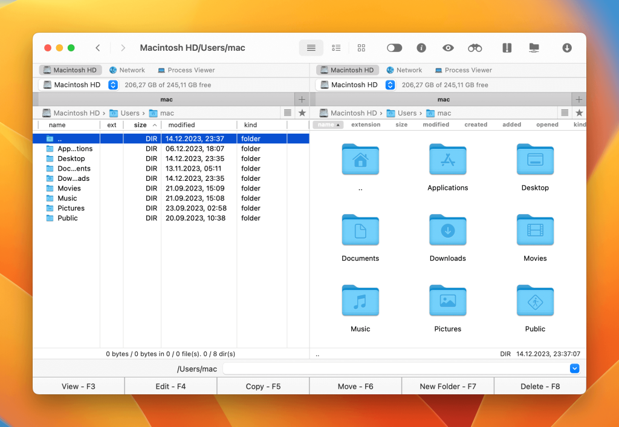This screenshot has width=619, height=427.
Task: Click the binoculars search icon
Action: point(475,48)
